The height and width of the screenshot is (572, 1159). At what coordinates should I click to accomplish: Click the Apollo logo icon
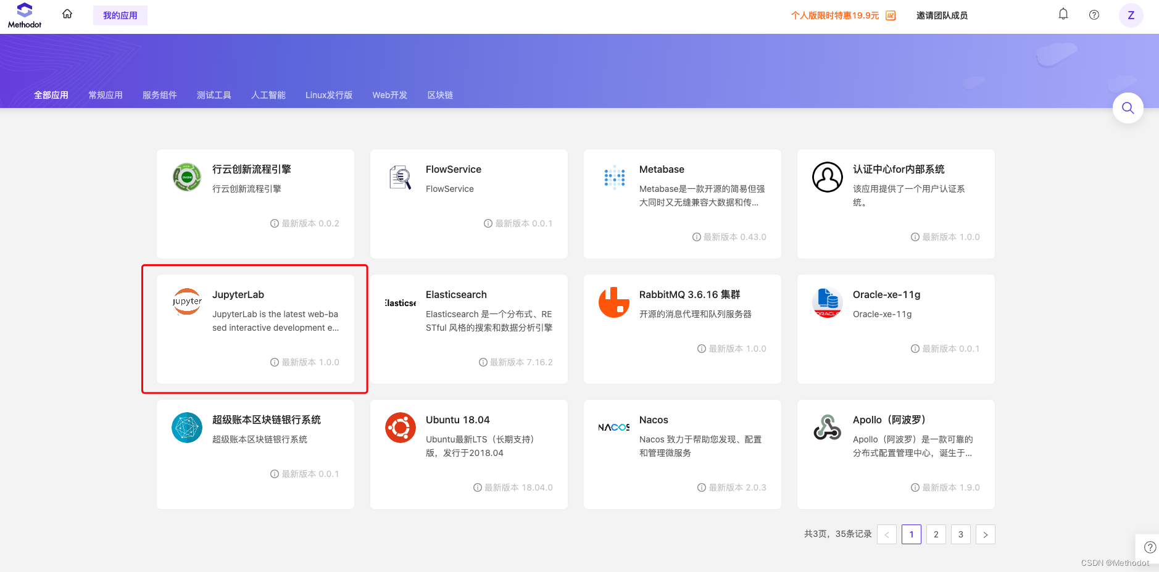tap(828, 428)
